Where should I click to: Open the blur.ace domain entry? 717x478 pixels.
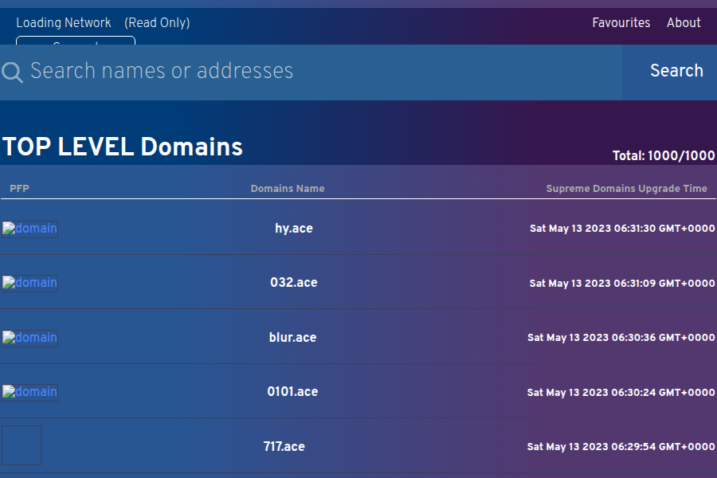point(294,338)
